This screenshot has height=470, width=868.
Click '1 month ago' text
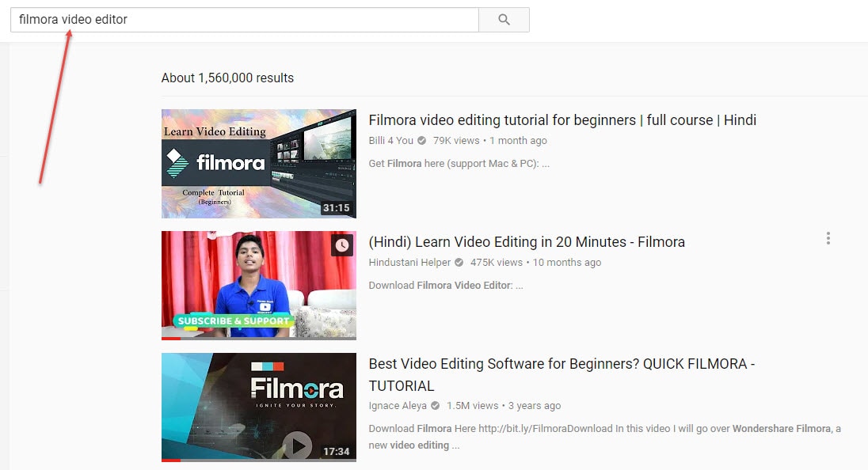(518, 141)
